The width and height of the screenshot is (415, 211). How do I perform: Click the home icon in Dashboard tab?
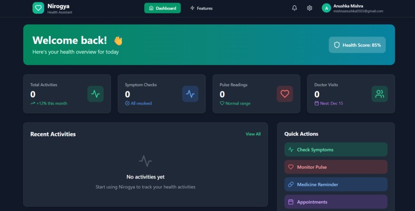click(151, 8)
